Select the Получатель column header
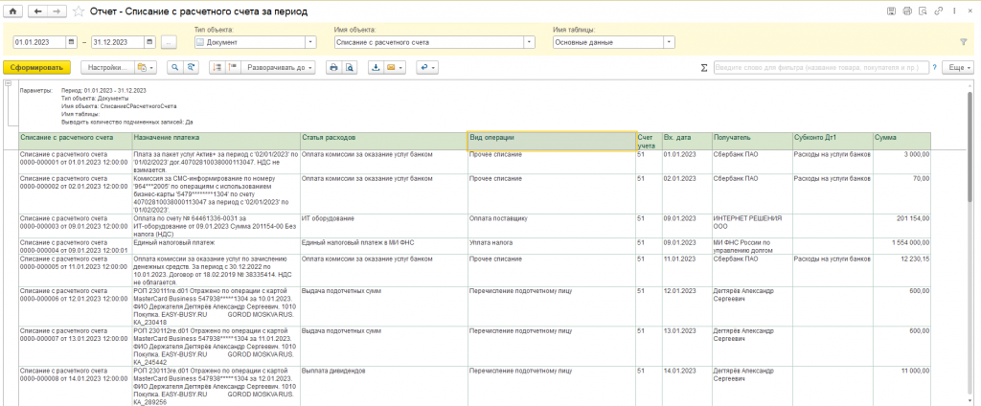This screenshot has height=406, width=981. pos(751,142)
